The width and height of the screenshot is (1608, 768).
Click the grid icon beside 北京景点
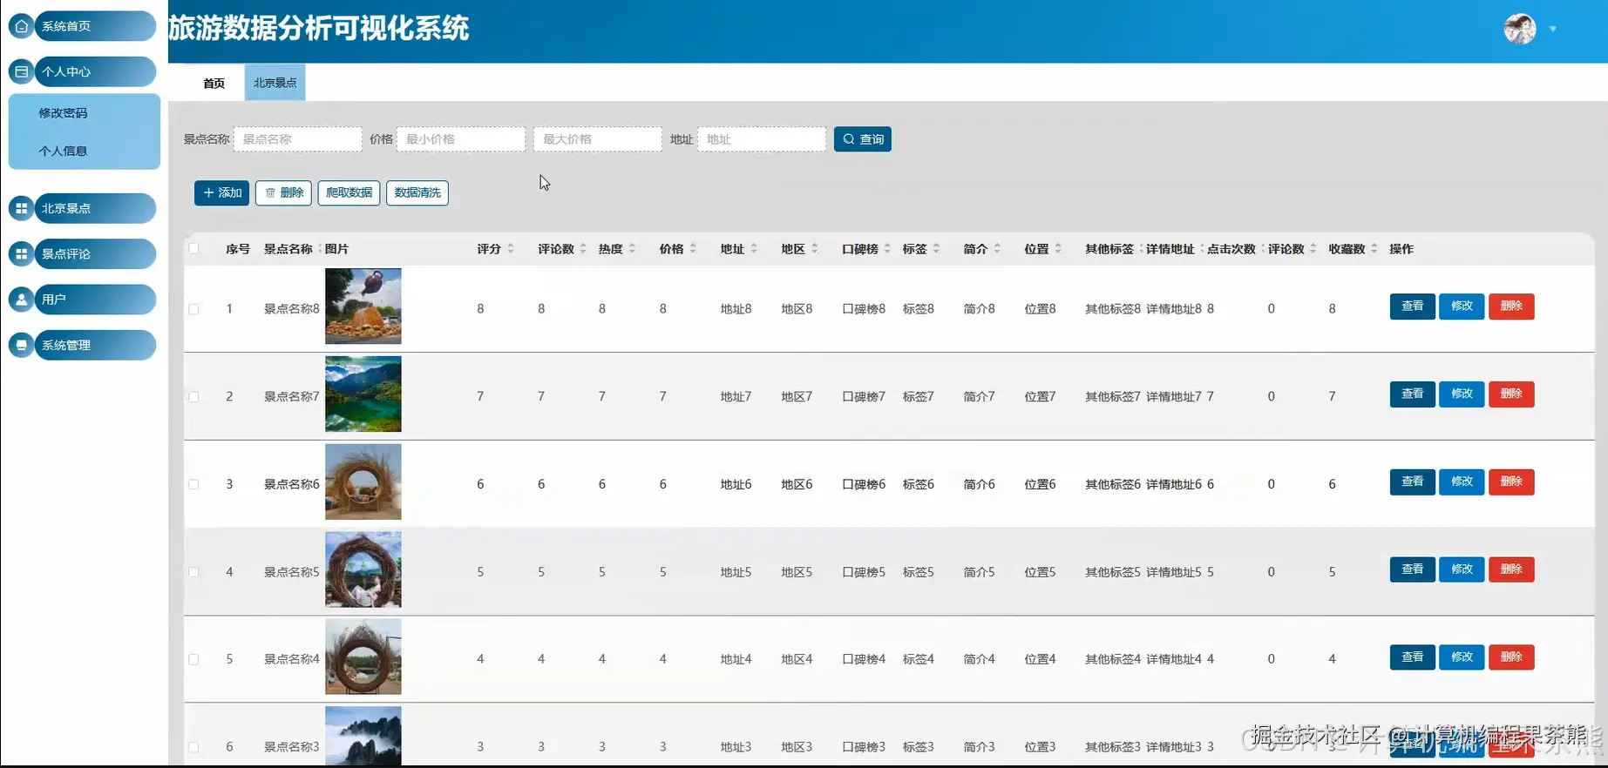click(x=22, y=208)
